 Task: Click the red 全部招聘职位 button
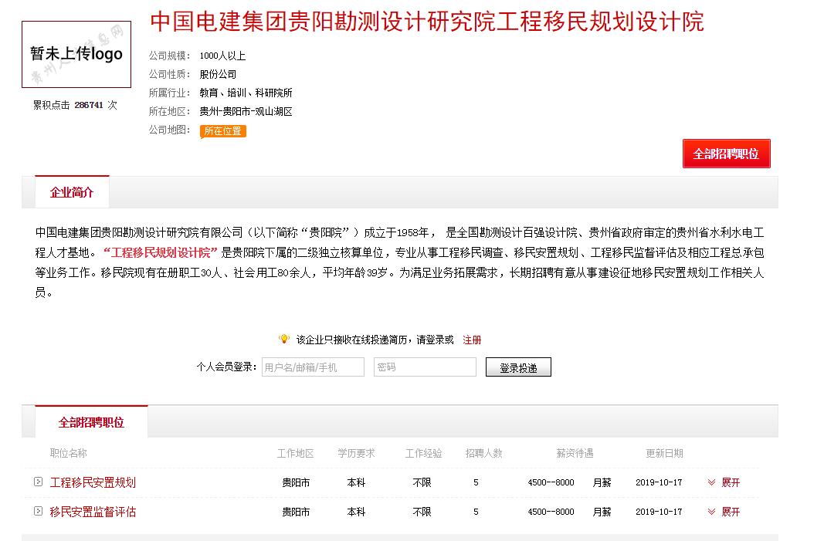click(x=726, y=153)
